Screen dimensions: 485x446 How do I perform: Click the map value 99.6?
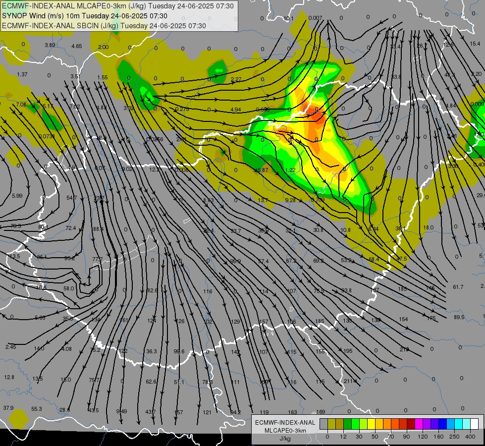click(x=179, y=351)
